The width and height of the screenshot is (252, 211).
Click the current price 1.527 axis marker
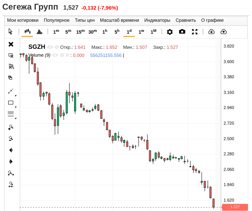click(x=235, y=207)
